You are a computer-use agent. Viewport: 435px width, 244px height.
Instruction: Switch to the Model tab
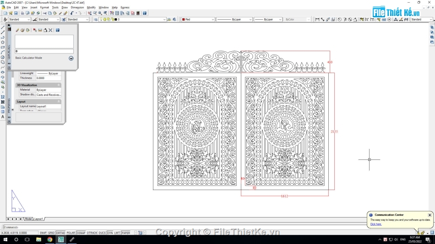(28, 219)
